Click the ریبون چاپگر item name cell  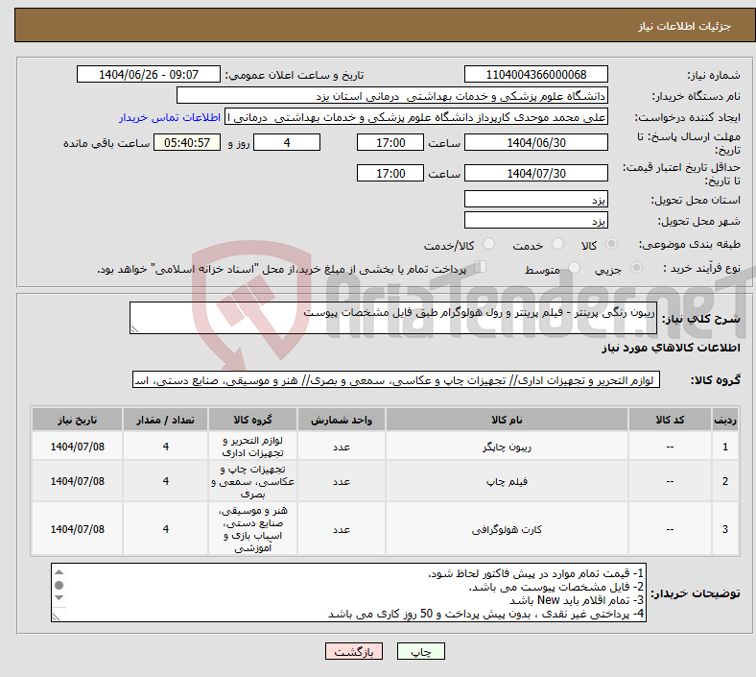507,447
